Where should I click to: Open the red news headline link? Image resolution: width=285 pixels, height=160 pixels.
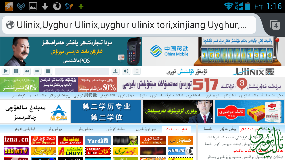(258, 151)
